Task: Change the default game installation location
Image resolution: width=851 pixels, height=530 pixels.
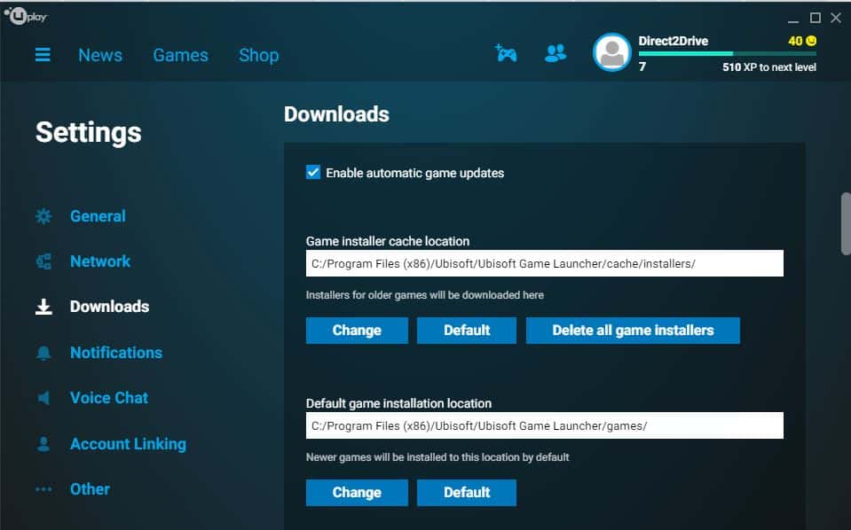Action: [357, 493]
